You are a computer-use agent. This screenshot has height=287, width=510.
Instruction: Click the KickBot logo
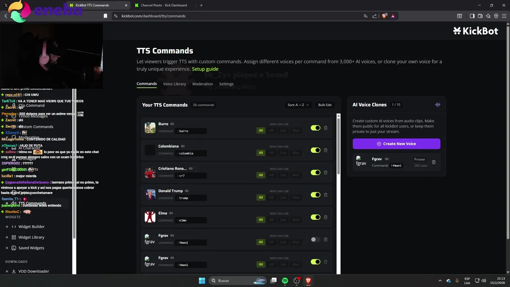476,31
